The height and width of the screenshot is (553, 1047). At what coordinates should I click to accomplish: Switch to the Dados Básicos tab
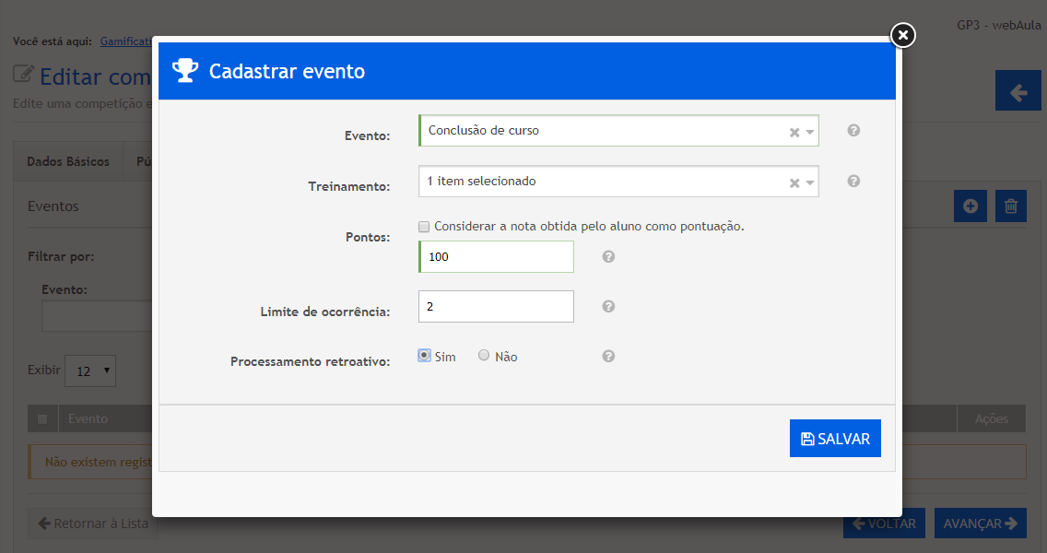tap(68, 161)
